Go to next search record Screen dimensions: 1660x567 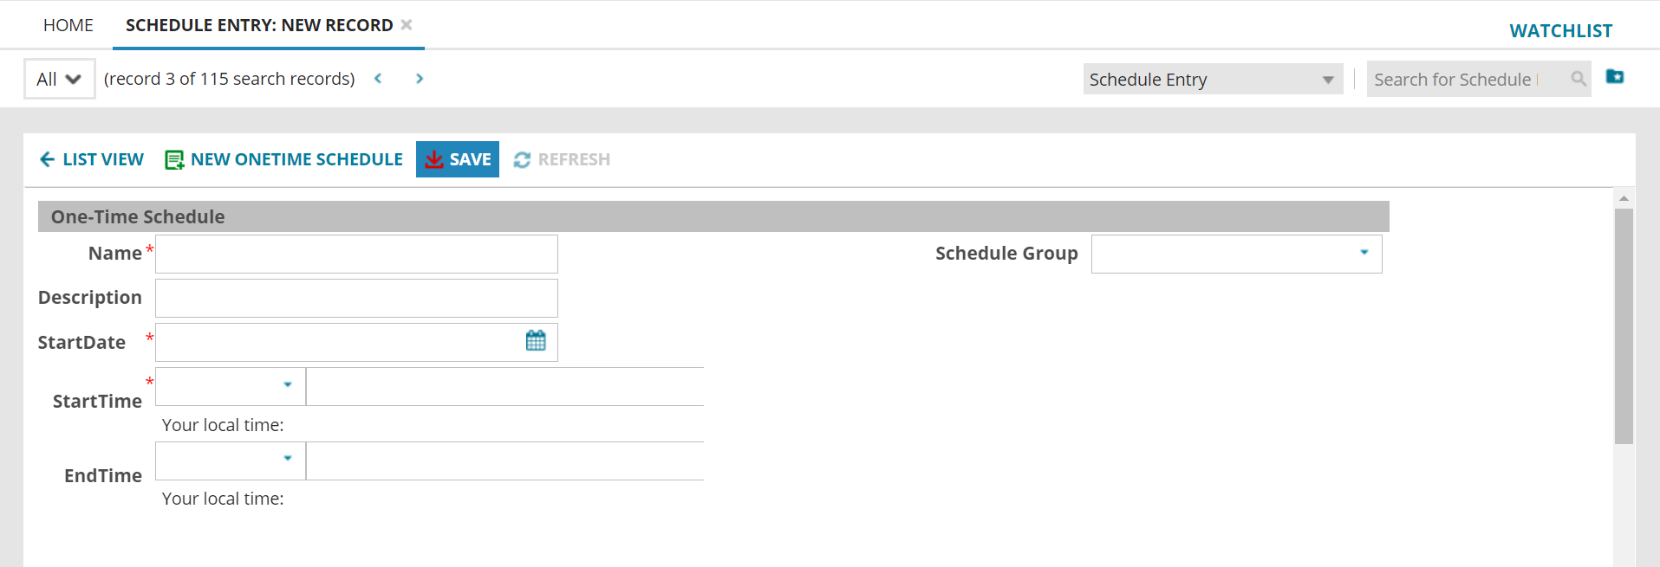click(x=420, y=79)
